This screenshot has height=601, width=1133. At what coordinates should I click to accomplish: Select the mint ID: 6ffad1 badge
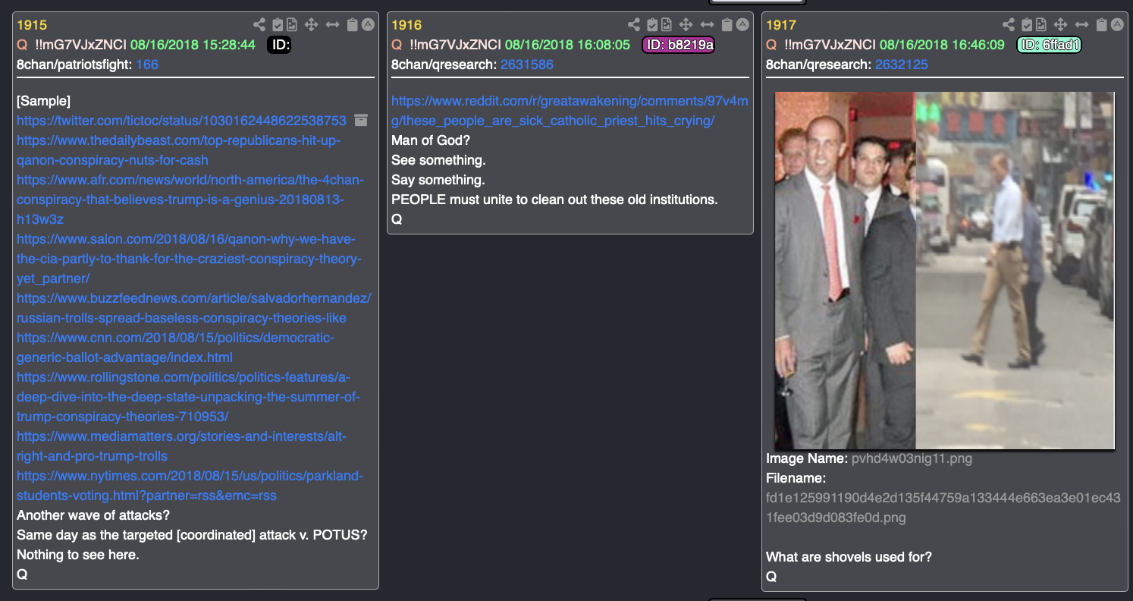pyautogui.click(x=1049, y=45)
